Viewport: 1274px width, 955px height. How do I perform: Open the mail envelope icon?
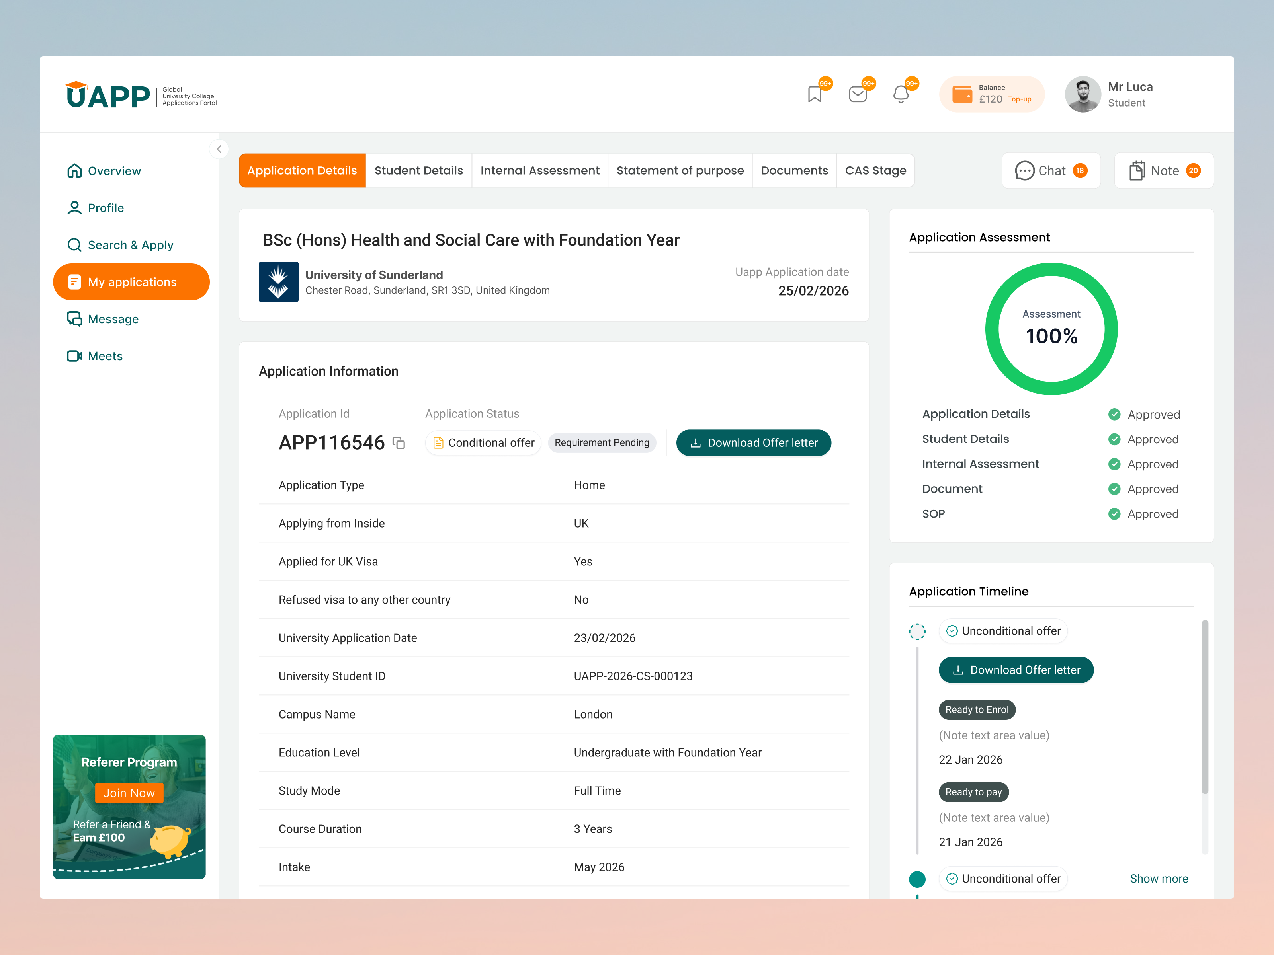(x=858, y=94)
